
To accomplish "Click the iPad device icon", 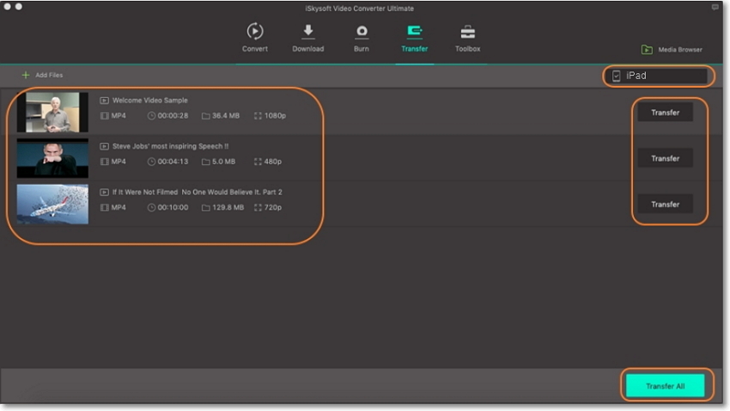I will click(616, 76).
